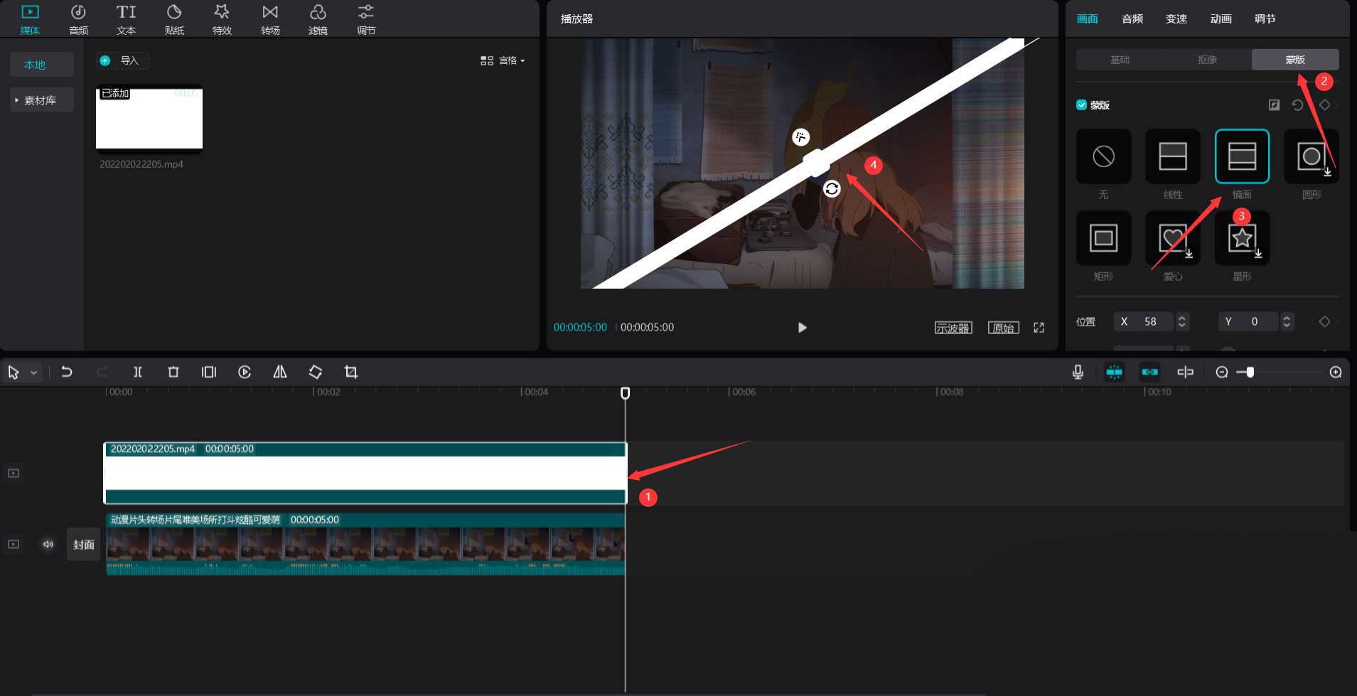Choose the 爱心 heart mask

point(1173,238)
